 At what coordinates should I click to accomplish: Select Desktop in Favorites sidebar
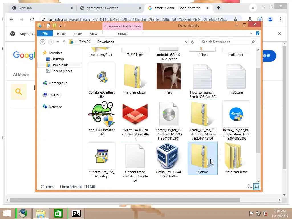(x=58, y=59)
